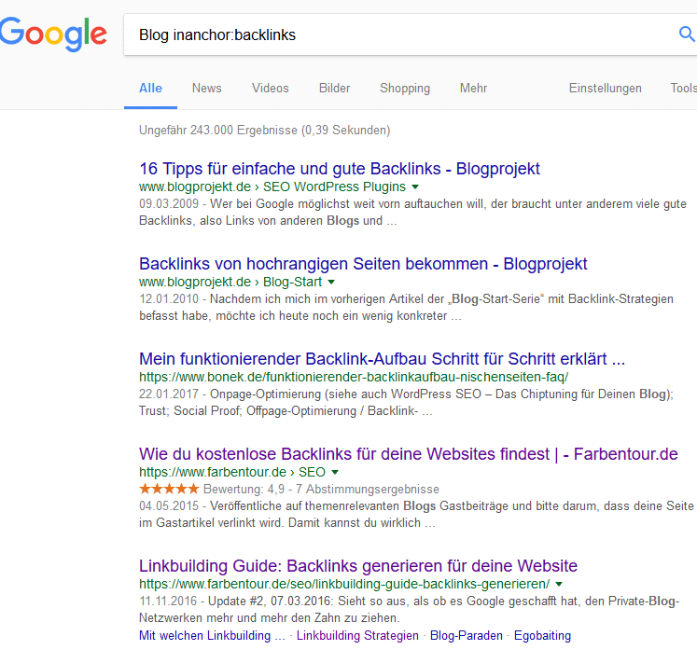
Task: Expand dropdown arrow next to SEO WordPress Plugins
Action: [415, 187]
